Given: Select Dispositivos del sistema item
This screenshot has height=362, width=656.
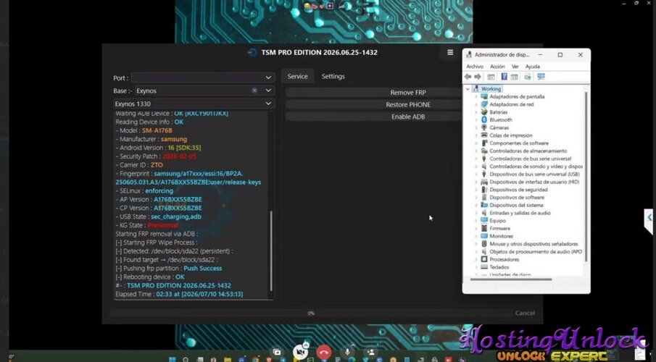Looking at the screenshot, I should coord(516,205).
